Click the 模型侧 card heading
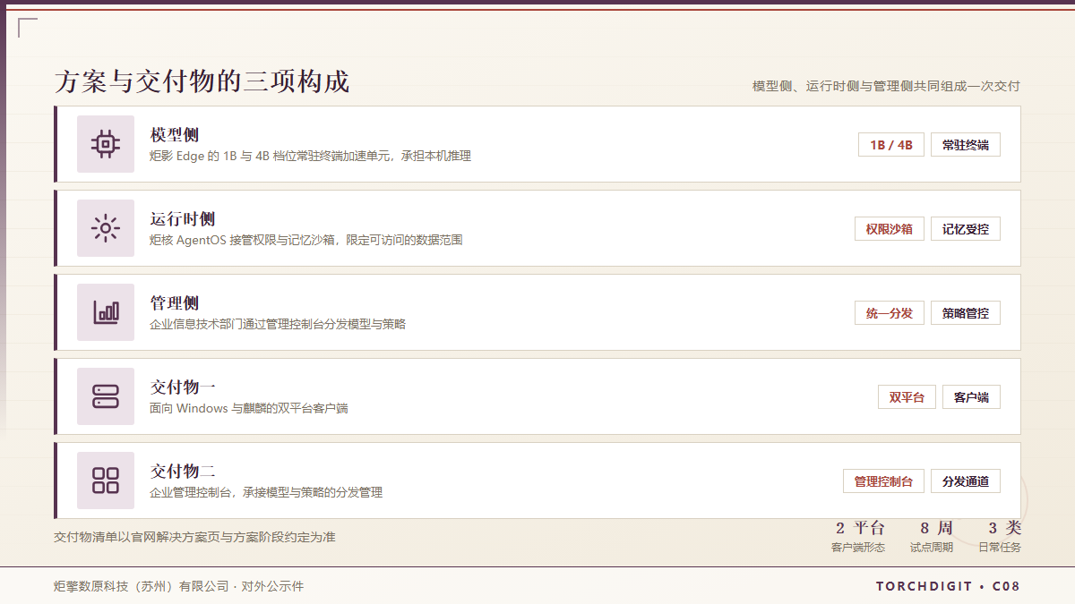Screen dimensions: 1075x604 [x=175, y=135]
